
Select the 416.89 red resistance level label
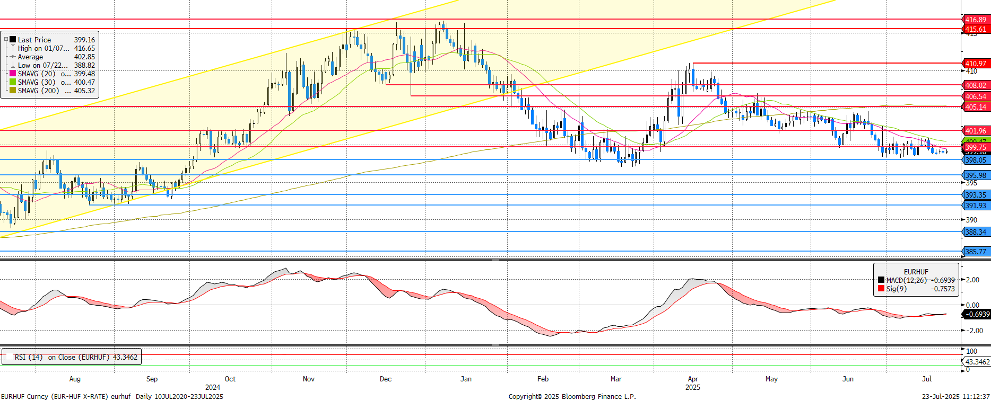coord(976,20)
